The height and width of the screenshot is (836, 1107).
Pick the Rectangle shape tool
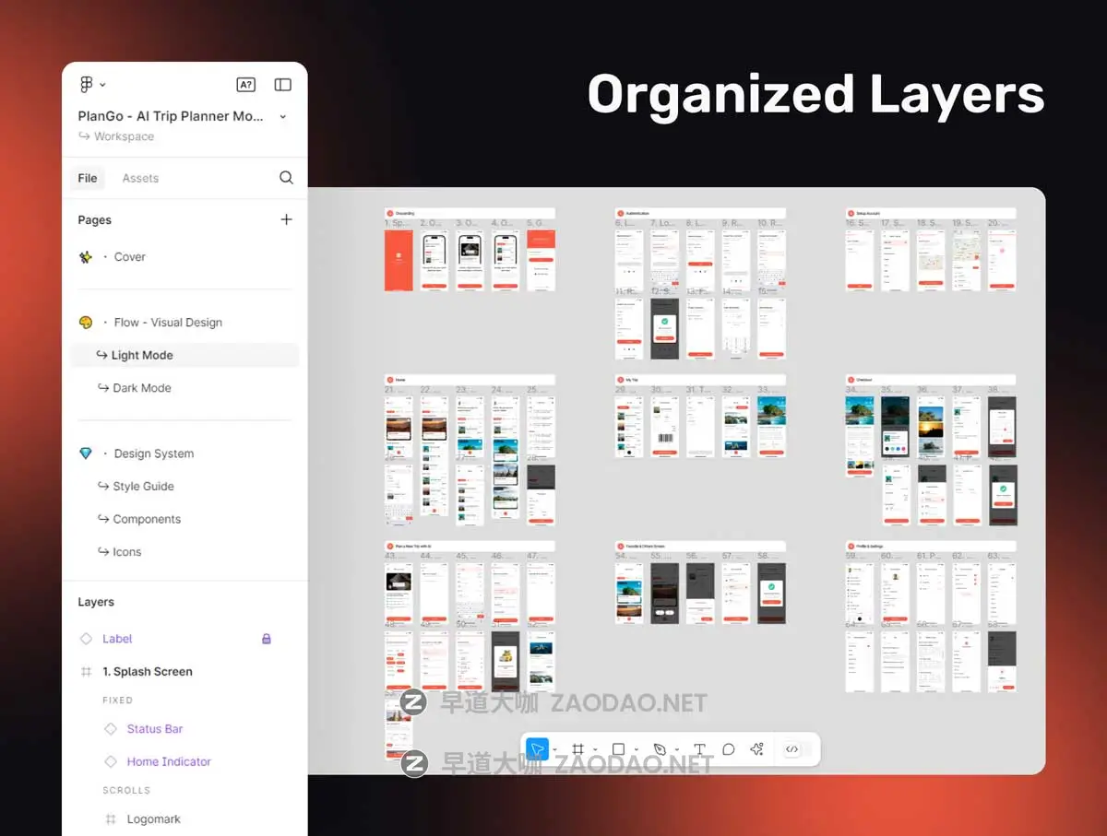[x=619, y=749]
